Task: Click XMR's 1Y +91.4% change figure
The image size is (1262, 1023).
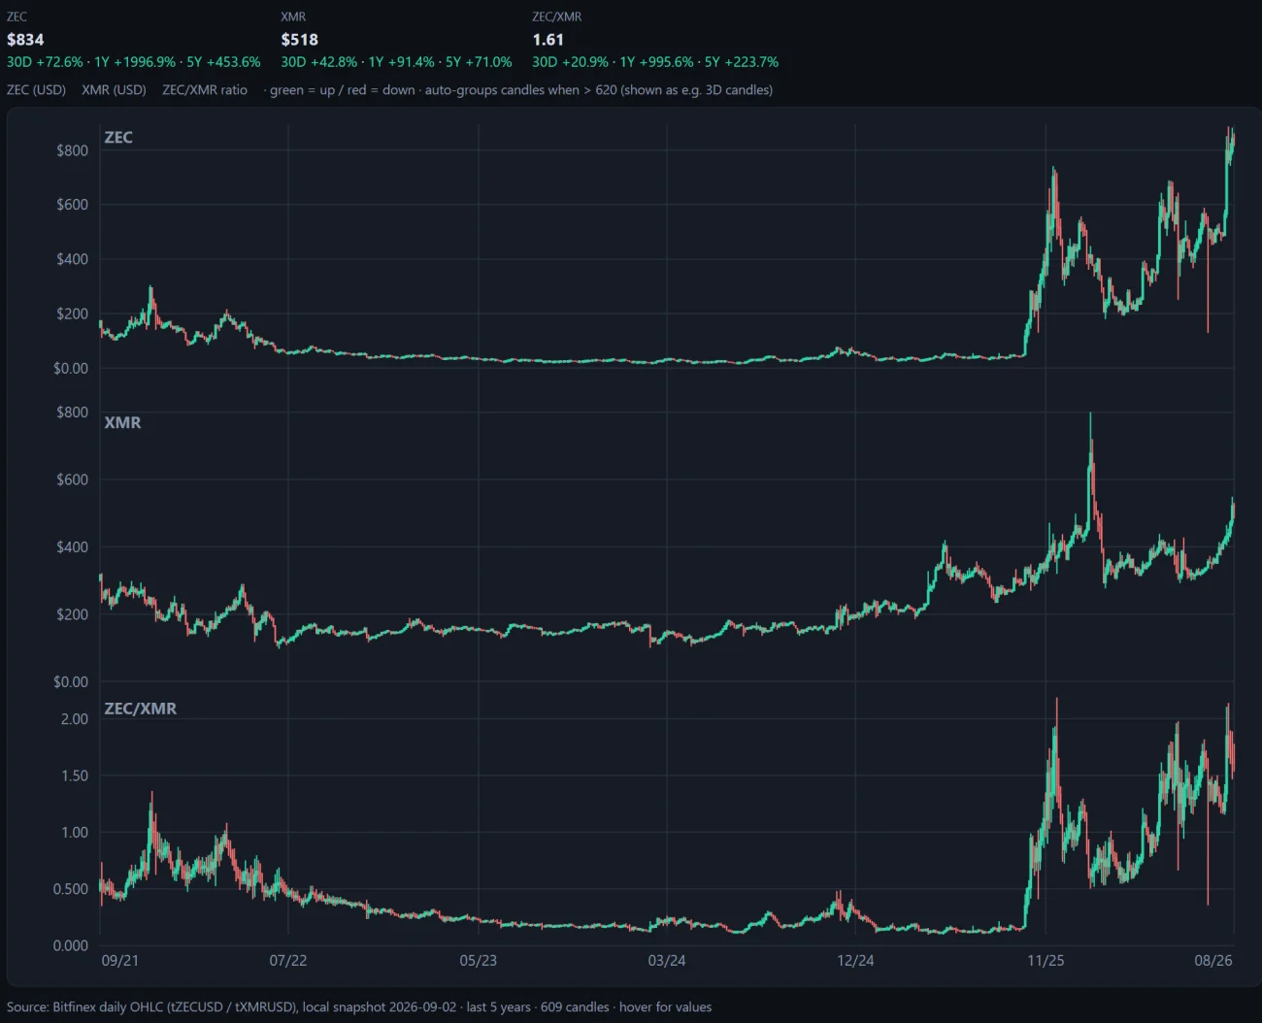Action: (402, 62)
